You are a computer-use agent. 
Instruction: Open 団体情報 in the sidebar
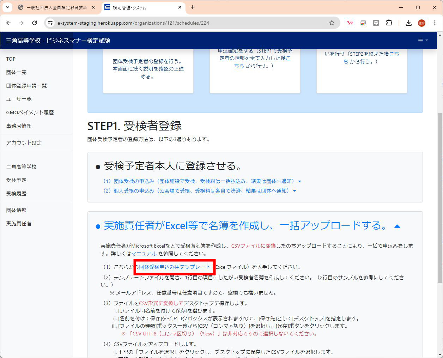(16, 210)
